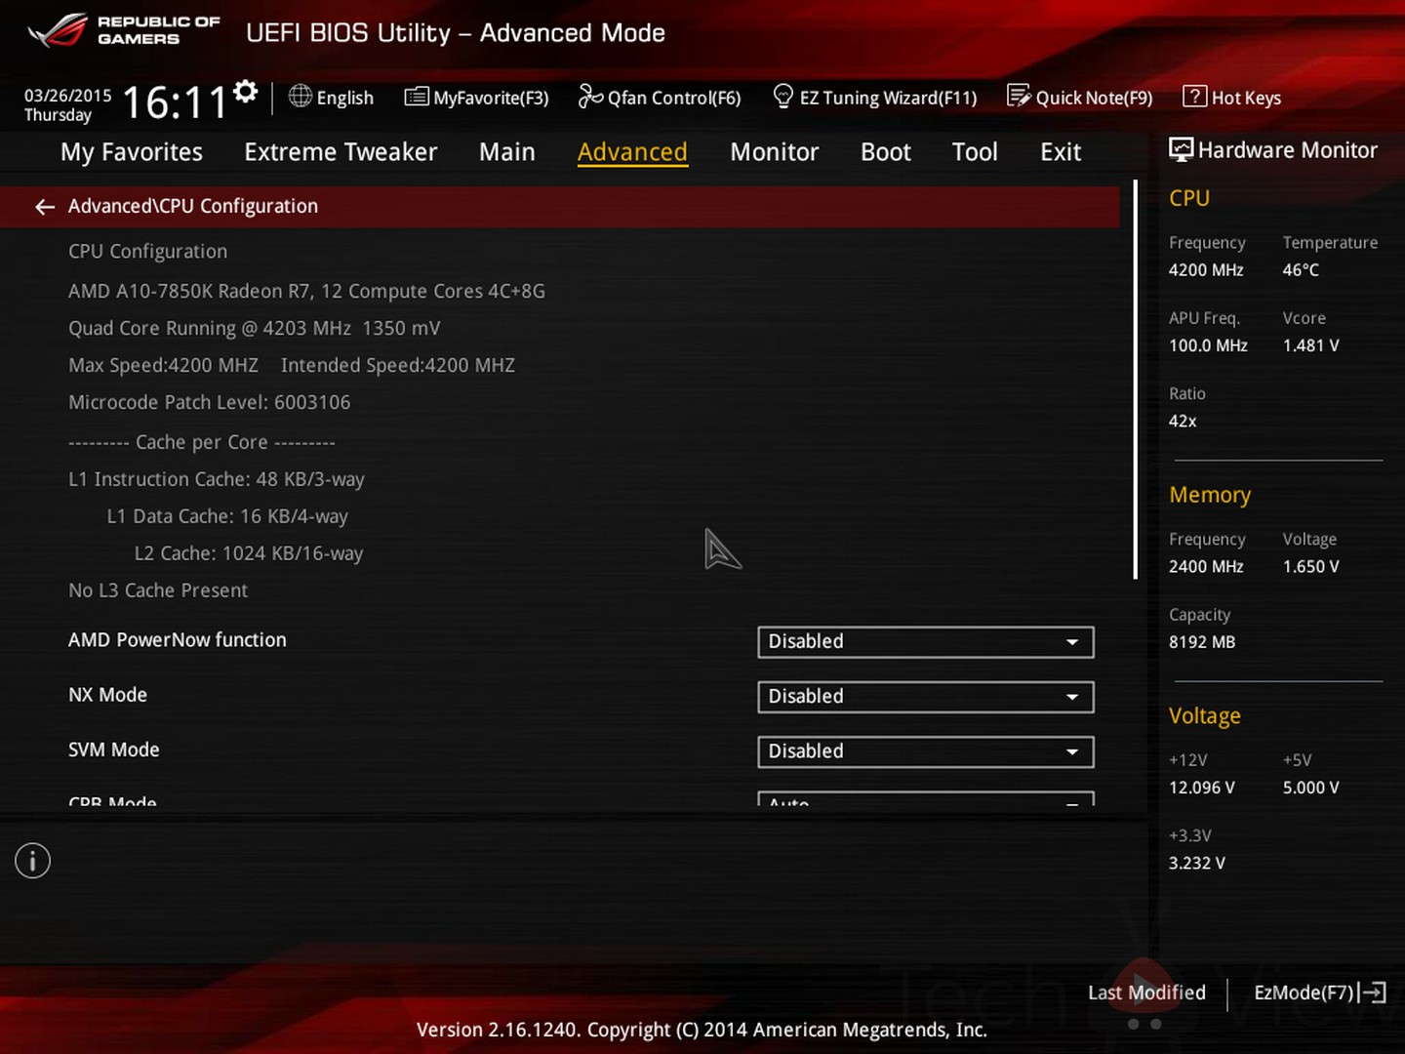This screenshot has width=1405, height=1054.
Task: Select the AMD PowerNow function label
Action: tap(178, 640)
